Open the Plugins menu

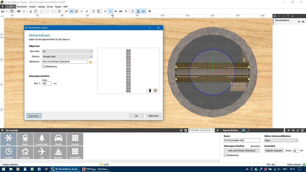(x=58, y=7)
